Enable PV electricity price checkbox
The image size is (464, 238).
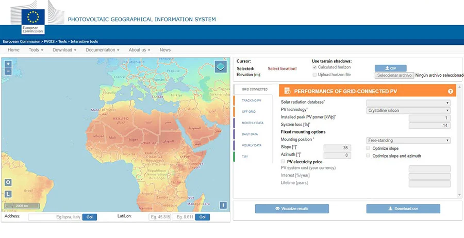tap(283, 161)
